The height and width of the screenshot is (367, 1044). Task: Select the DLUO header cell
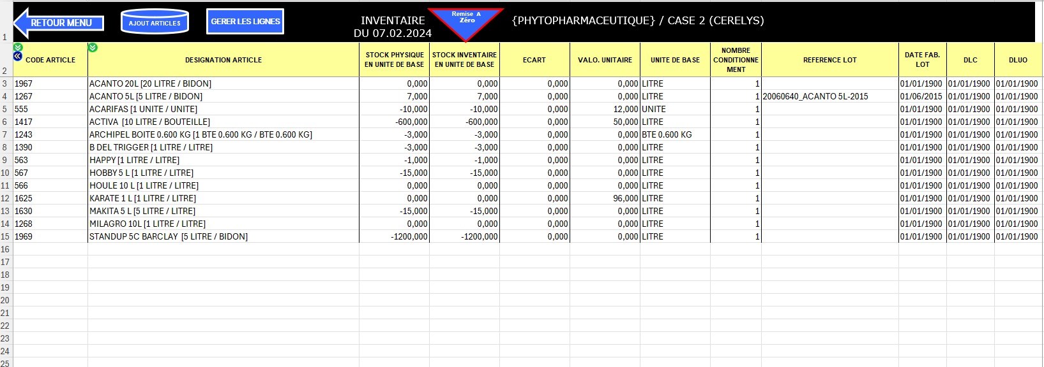[x=1018, y=60]
